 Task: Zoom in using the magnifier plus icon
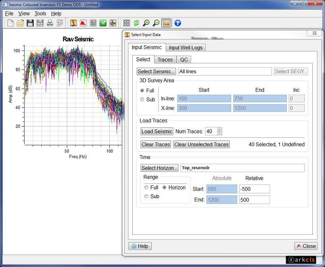coord(146,23)
